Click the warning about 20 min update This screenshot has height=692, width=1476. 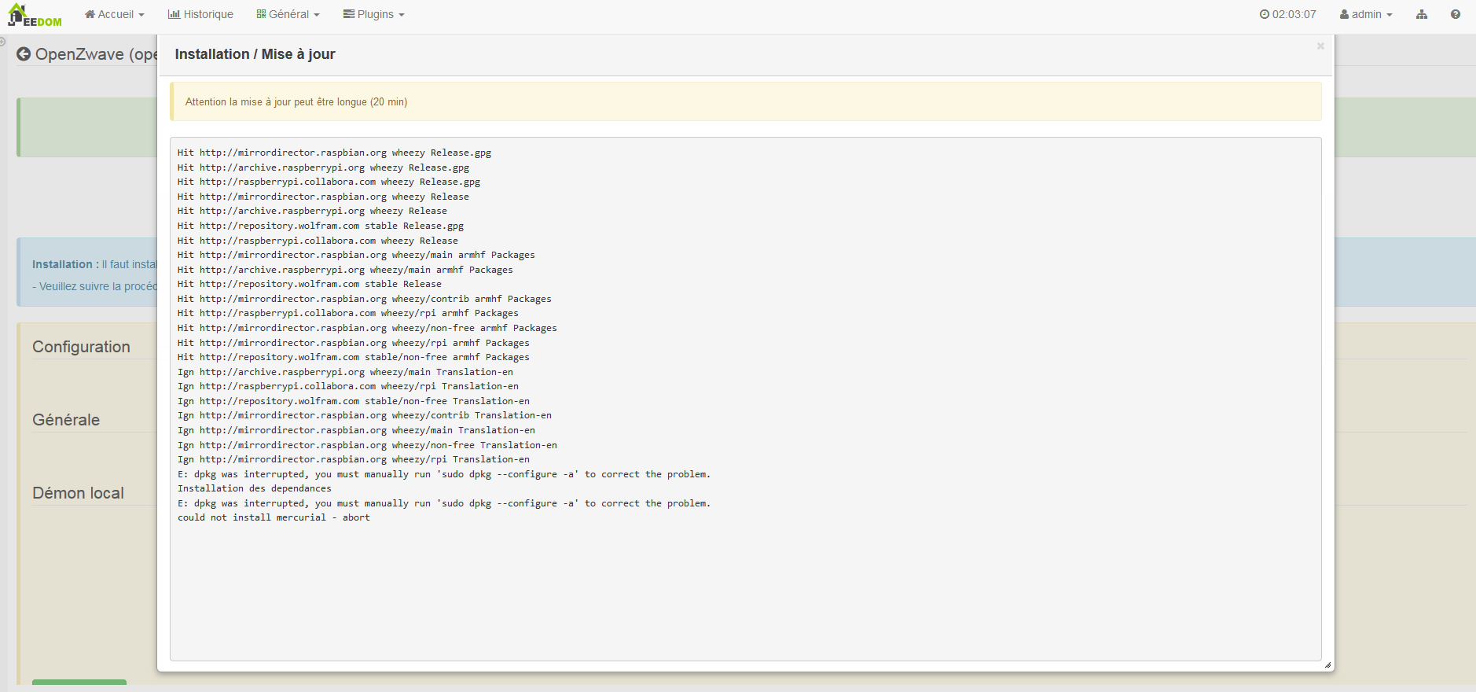745,101
